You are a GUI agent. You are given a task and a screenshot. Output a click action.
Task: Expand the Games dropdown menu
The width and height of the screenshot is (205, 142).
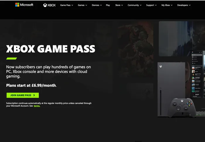(82, 5)
